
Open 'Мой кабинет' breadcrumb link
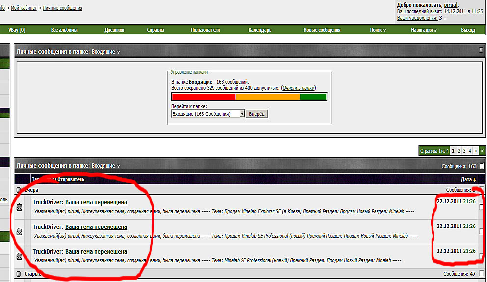24,8
